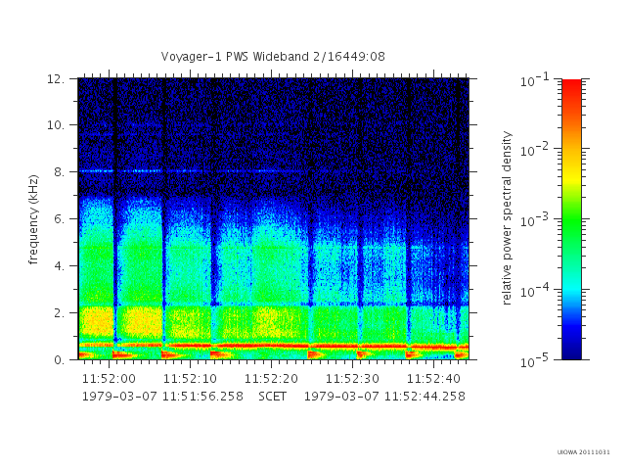This screenshot has height=470, width=626.
Task: Click the "2." frequency tick label
Action: (x=60, y=313)
